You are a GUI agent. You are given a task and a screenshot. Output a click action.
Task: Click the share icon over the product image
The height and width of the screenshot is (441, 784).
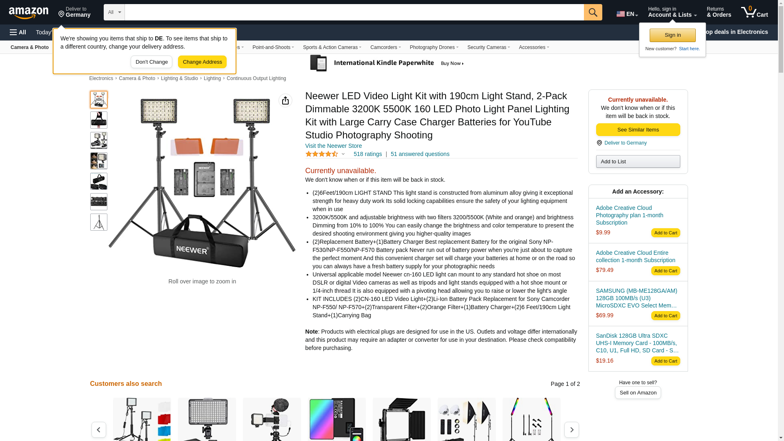pyautogui.click(x=285, y=100)
